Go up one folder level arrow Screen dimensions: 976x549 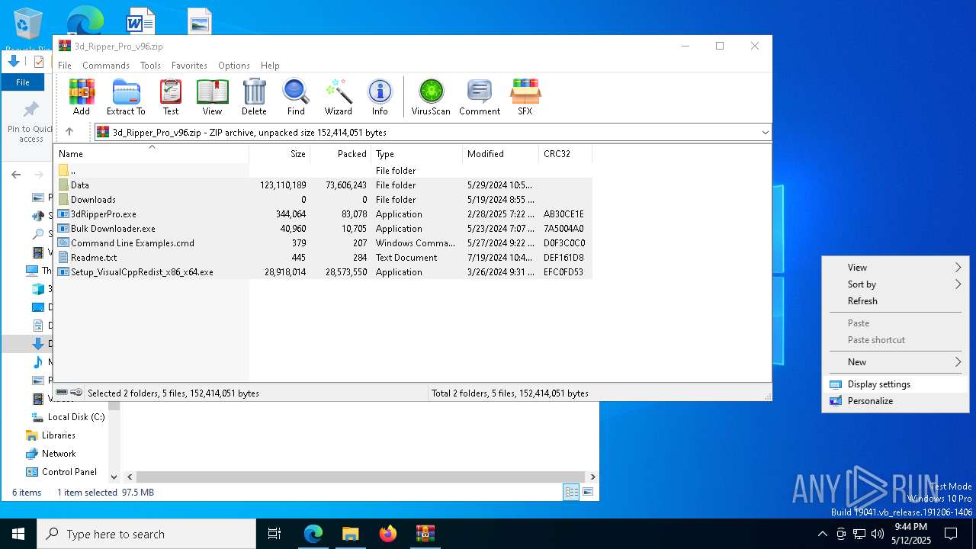pyautogui.click(x=69, y=132)
